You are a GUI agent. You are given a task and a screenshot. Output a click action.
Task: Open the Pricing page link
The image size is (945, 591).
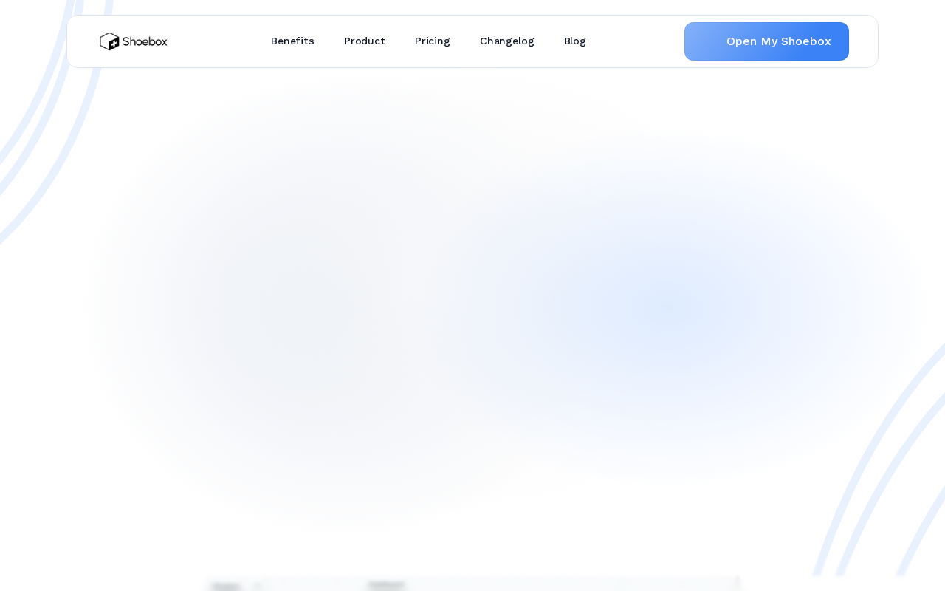click(433, 41)
